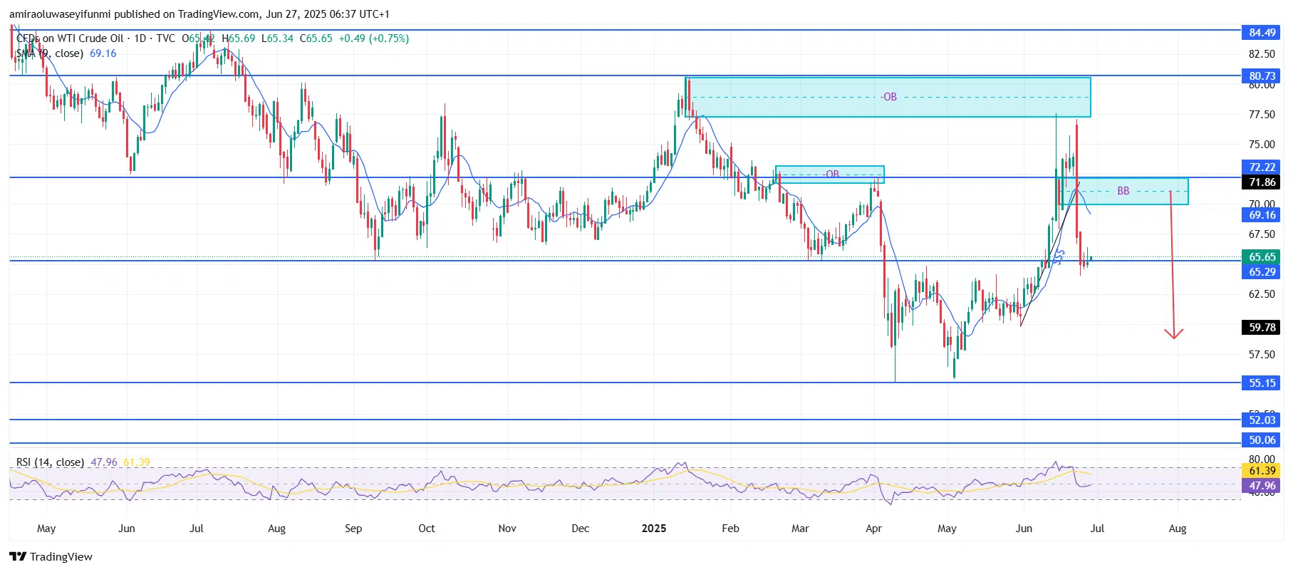The image size is (1293, 572).
Task: Click the purple 47.96 RSI axis tag
Action: (1262, 486)
